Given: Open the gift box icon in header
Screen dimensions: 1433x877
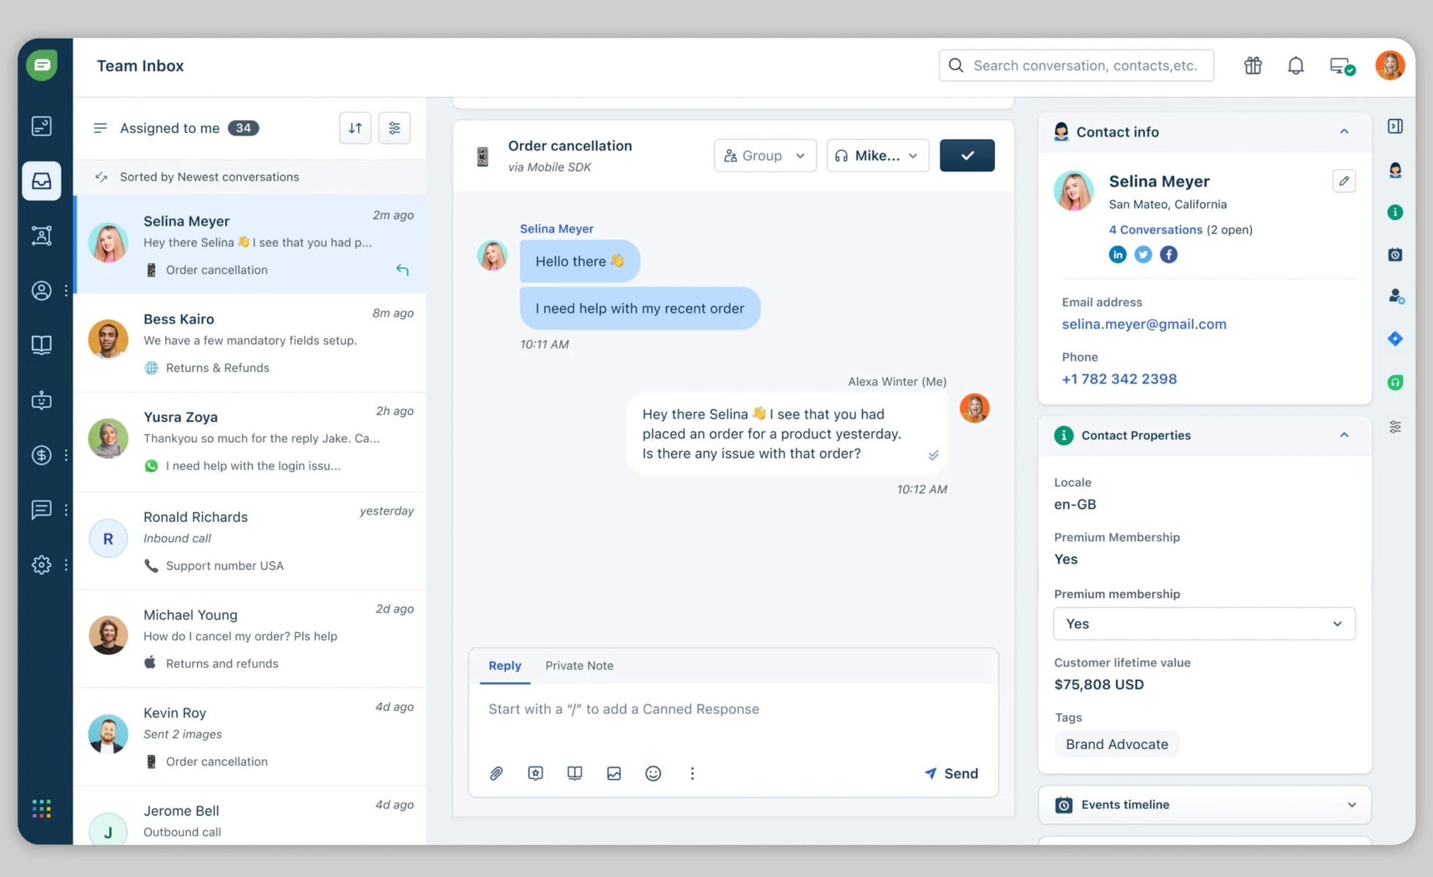Looking at the screenshot, I should click(x=1253, y=66).
